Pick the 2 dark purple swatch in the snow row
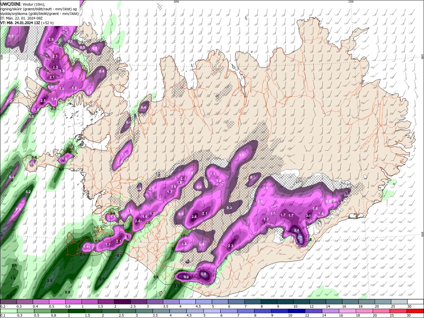The image size is (424, 318). 122,302
